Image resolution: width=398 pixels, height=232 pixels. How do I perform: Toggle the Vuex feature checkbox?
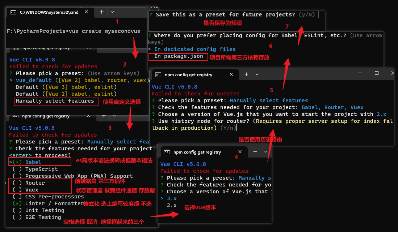(17, 189)
